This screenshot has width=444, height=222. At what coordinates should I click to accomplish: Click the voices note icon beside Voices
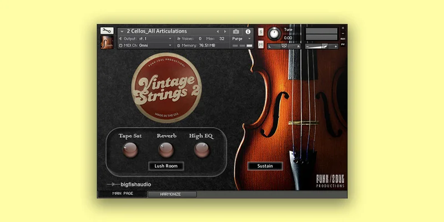click(x=179, y=38)
